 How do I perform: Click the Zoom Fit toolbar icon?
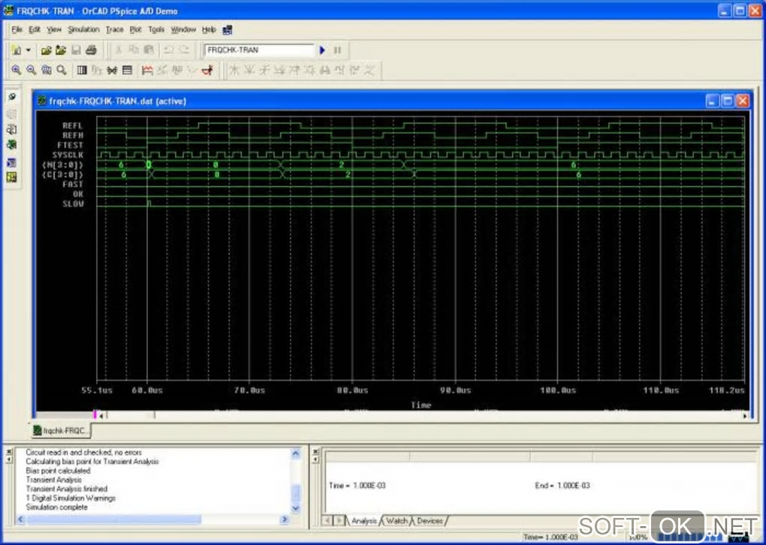coord(62,70)
